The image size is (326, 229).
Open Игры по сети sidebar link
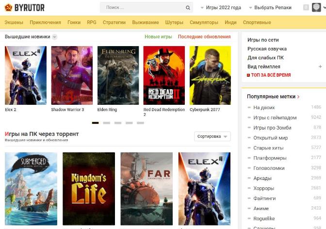pos(263,40)
